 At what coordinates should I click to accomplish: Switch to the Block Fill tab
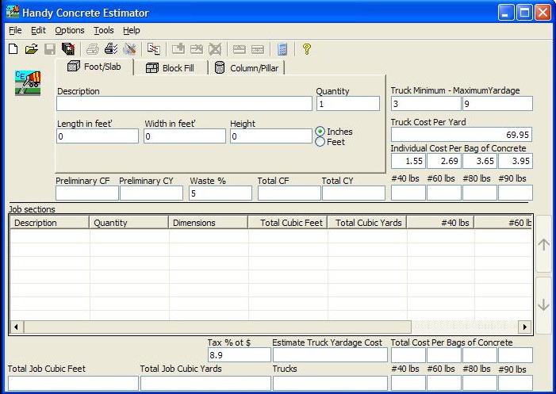(171, 68)
